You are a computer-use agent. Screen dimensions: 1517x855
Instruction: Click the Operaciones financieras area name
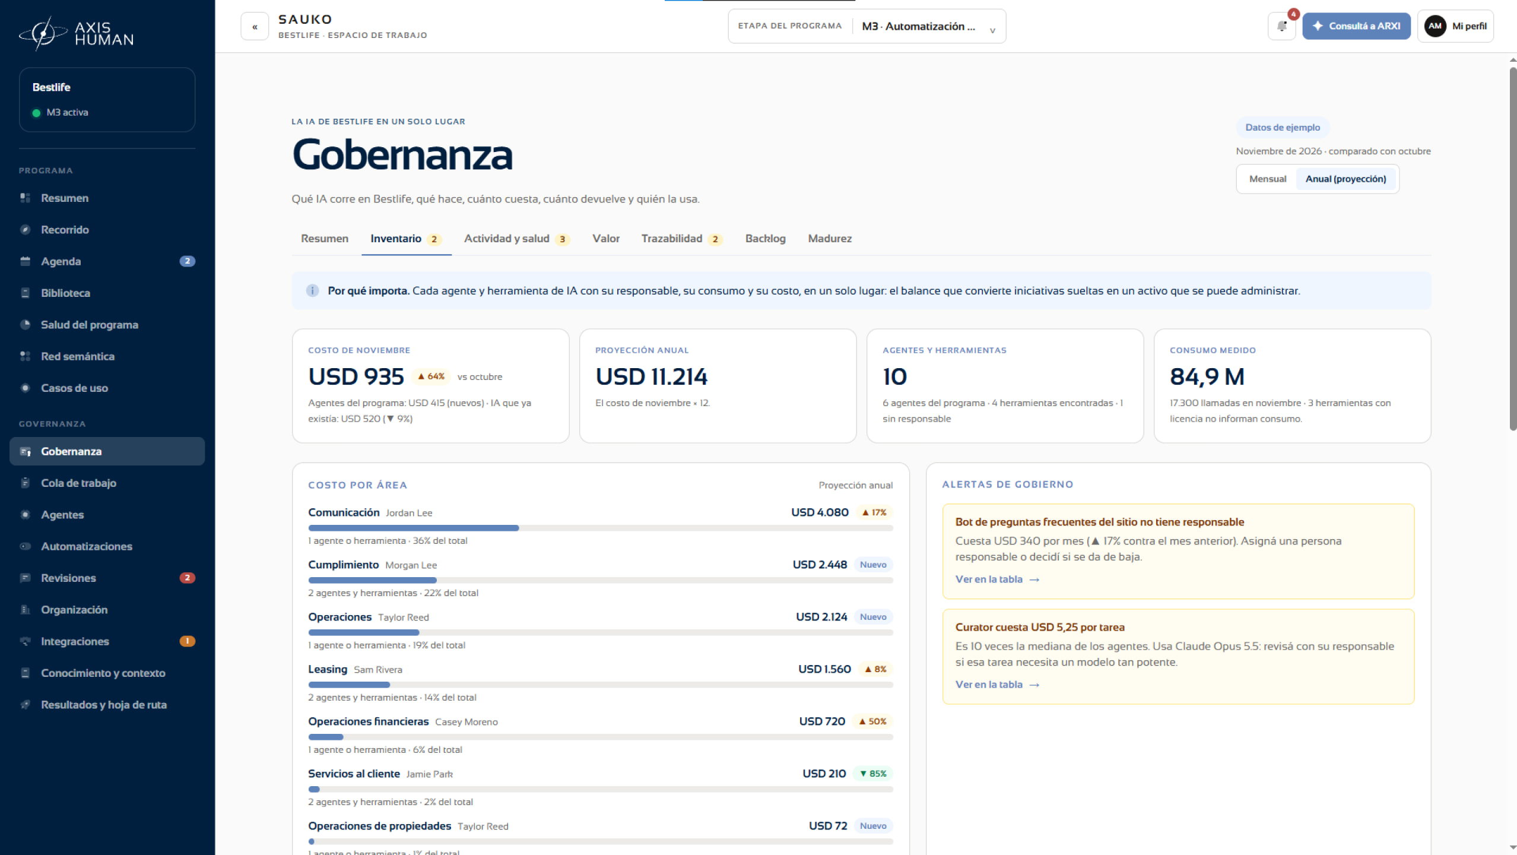click(x=368, y=721)
